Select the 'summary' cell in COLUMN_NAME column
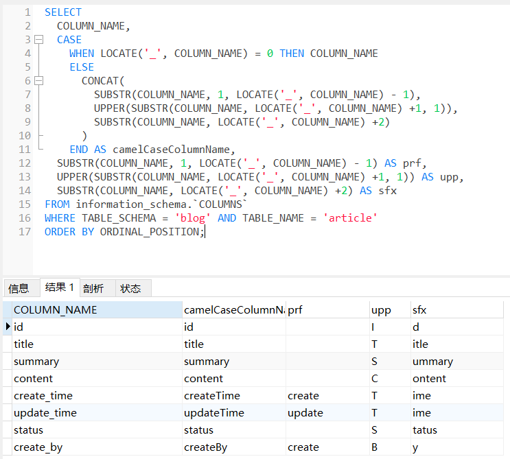 (x=97, y=362)
